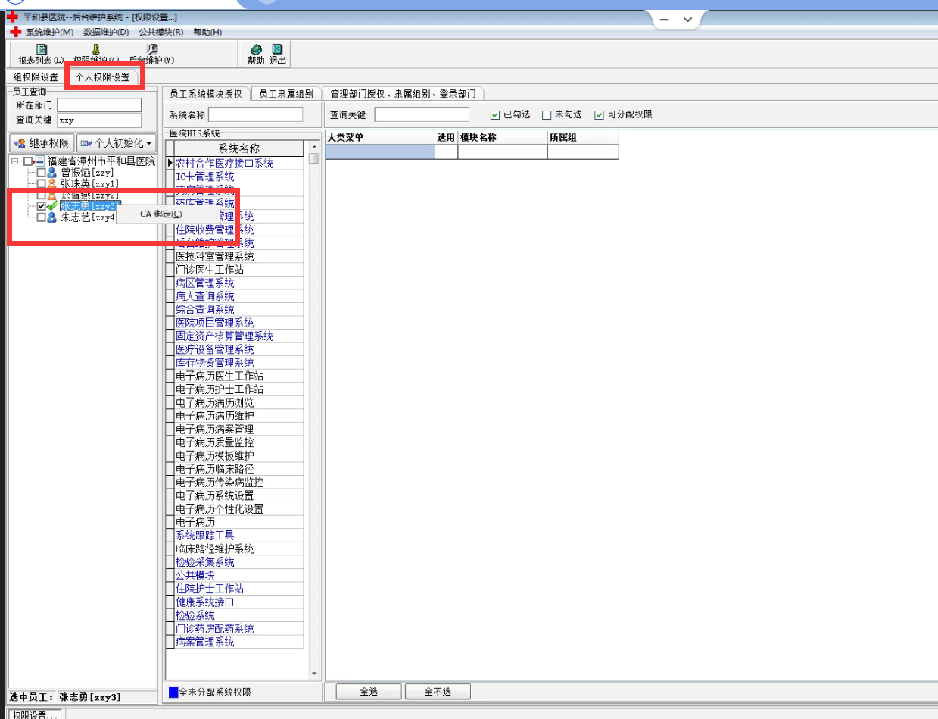This screenshot has width=938, height=719.
Task: Click system list scrollbar down arrow
Action: [314, 674]
